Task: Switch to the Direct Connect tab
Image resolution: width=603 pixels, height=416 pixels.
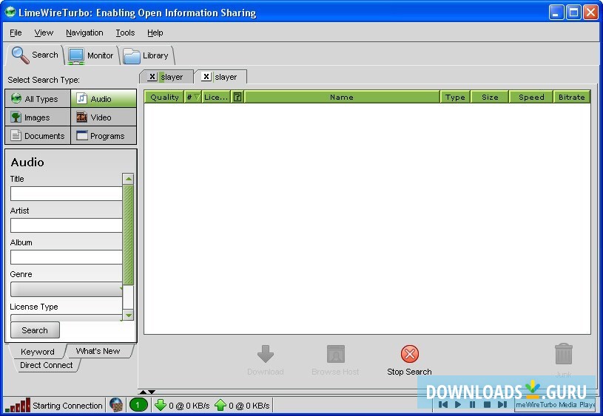Action: 46,365
